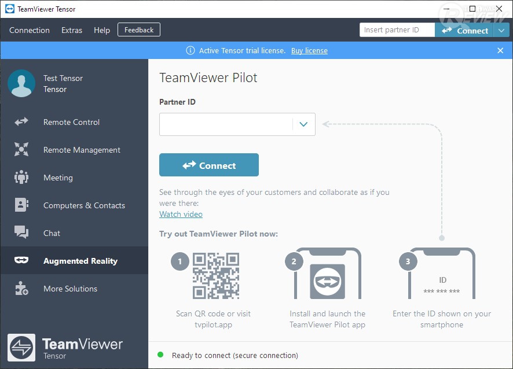The height and width of the screenshot is (369, 513).
Task: Click the Remote Control arrows icon
Action: 21,122
